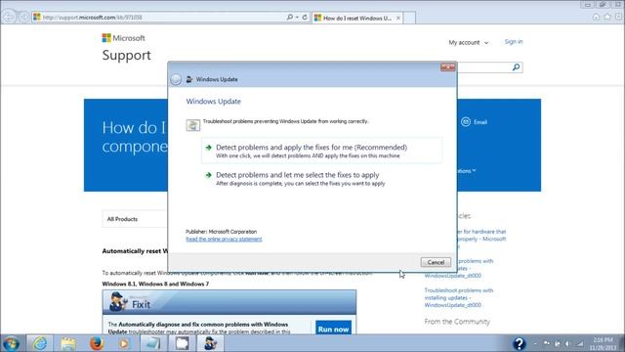Open the address bar search dropdown arrow
625x352 pixels.
(x=297, y=18)
